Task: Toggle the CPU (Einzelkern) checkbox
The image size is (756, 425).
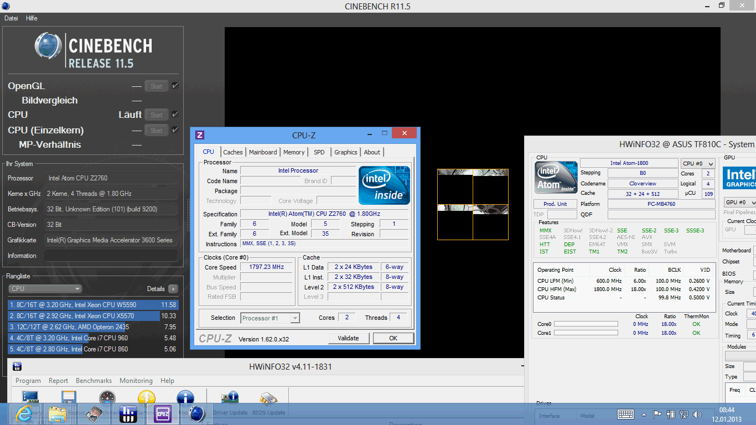Action: coord(175,130)
